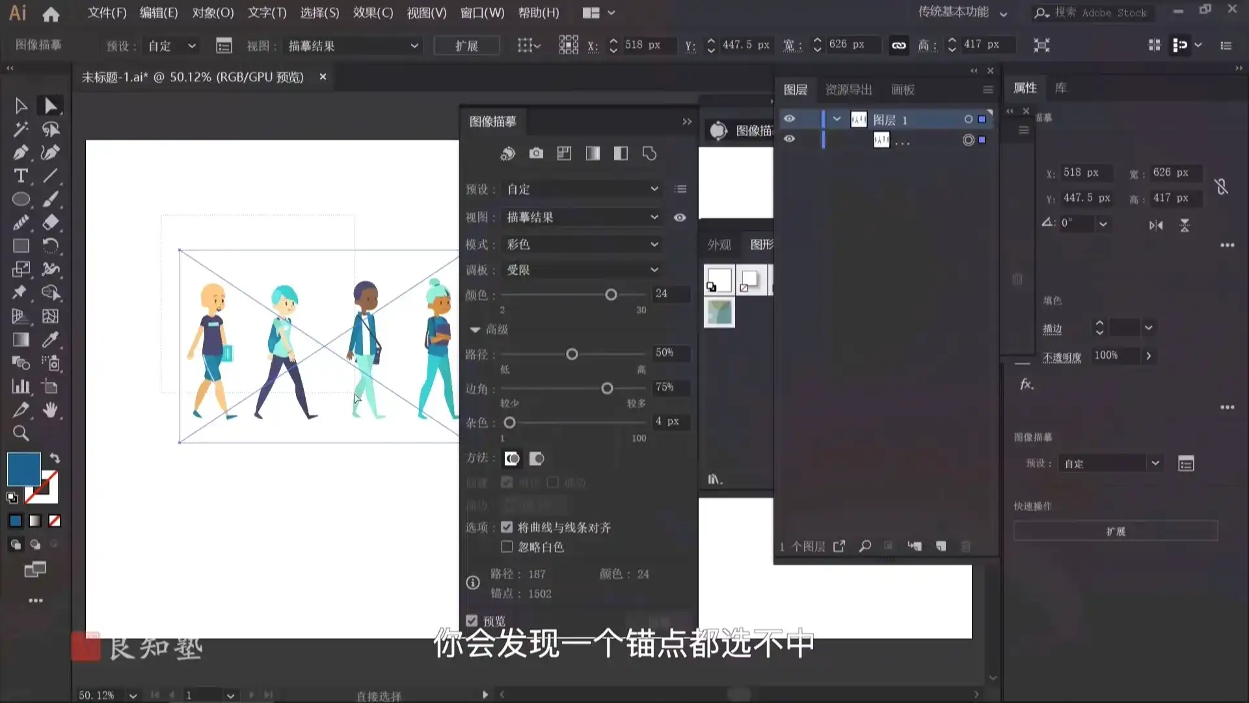
Task: Collapse 图层 1 in the Layers panel
Action: [x=837, y=119]
